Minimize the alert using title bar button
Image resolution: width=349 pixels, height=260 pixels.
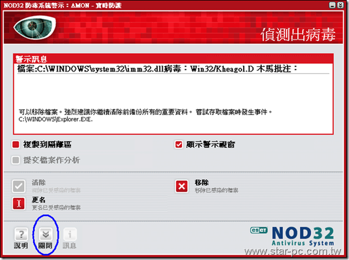click(x=332, y=5)
